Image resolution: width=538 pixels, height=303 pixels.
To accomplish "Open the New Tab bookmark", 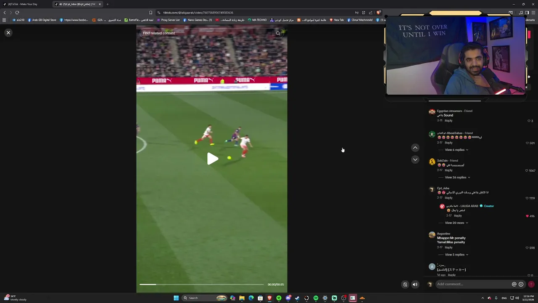I will (x=337, y=20).
